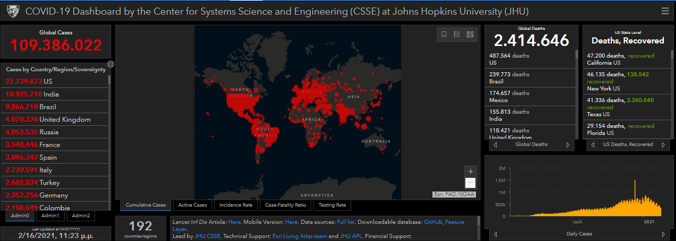Show the map legend list icon
Image resolution: width=676 pixels, height=241 pixels.
pyautogui.click(x=457, y=34)
